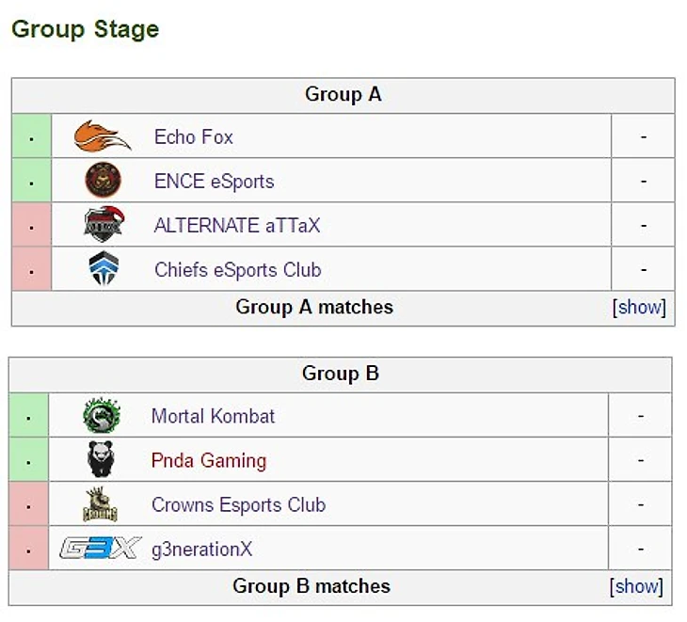Screen dimensions: 687x622
Task: Click the Pnda Gaming panda logo
Action: (x=101, y=460)
